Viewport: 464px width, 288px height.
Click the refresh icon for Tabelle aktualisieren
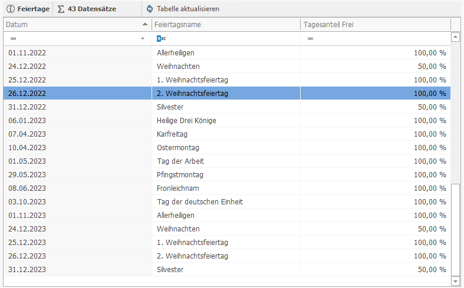150,9
